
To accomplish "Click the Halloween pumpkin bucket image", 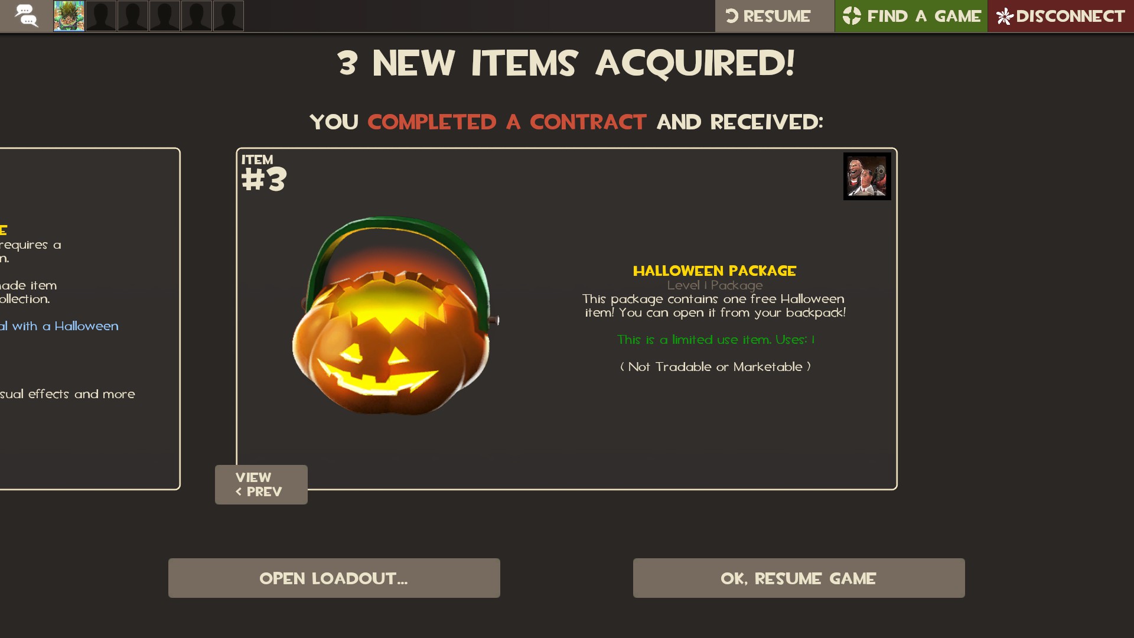I will tap(396, 315).
